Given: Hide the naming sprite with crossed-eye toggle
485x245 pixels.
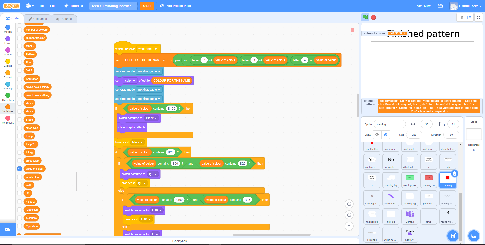Looking at the screenshot, I should pos(385,135).
